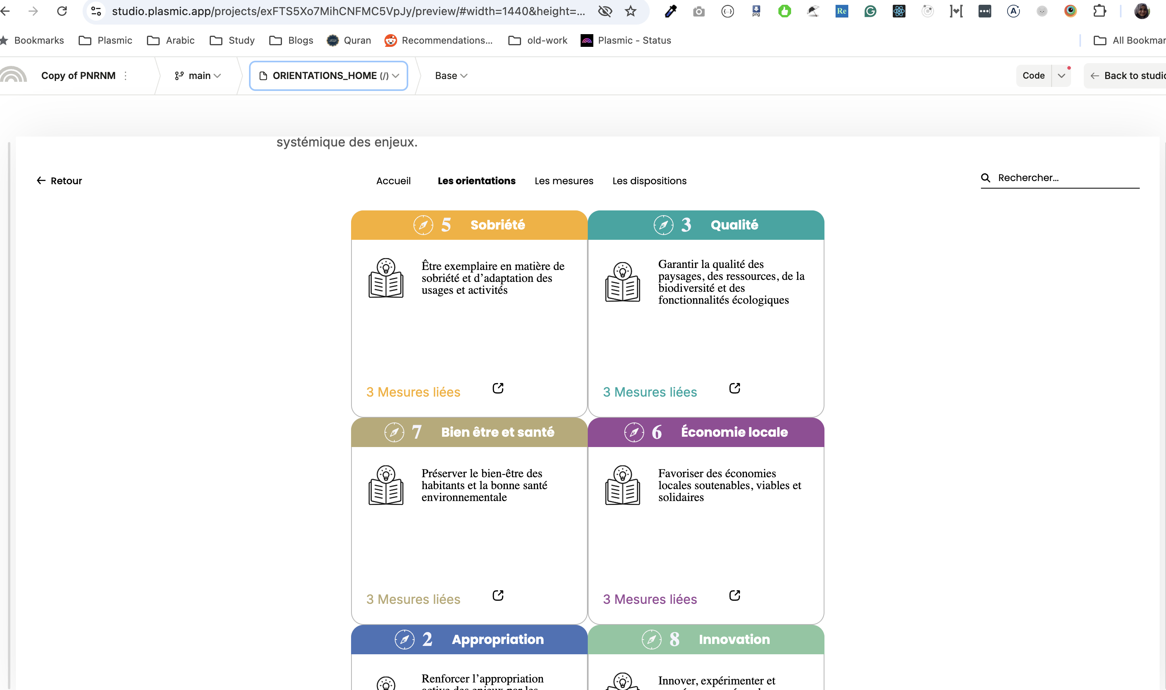
Task: Click the search magnifier icon
Action: 985,177
